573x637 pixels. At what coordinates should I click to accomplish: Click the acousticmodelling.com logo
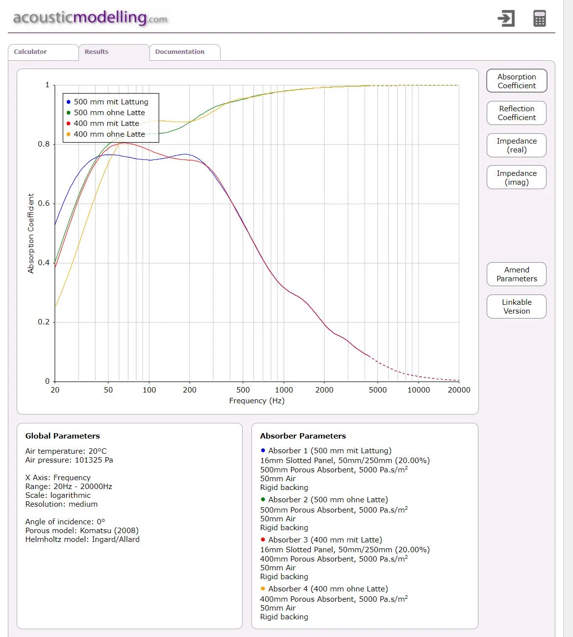point(90,18)
